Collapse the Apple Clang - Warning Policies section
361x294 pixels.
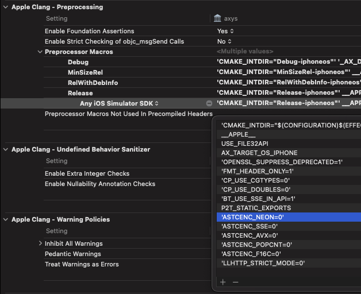[6, 219]
